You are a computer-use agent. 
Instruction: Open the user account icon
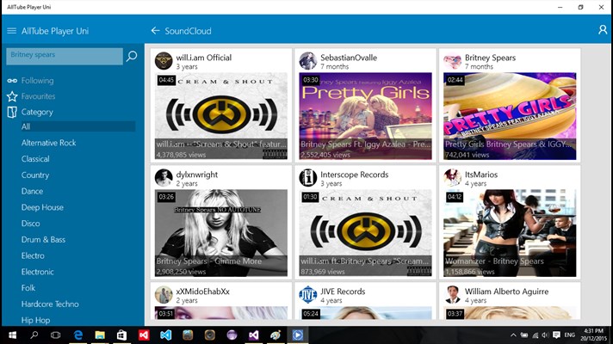(603, 30)
